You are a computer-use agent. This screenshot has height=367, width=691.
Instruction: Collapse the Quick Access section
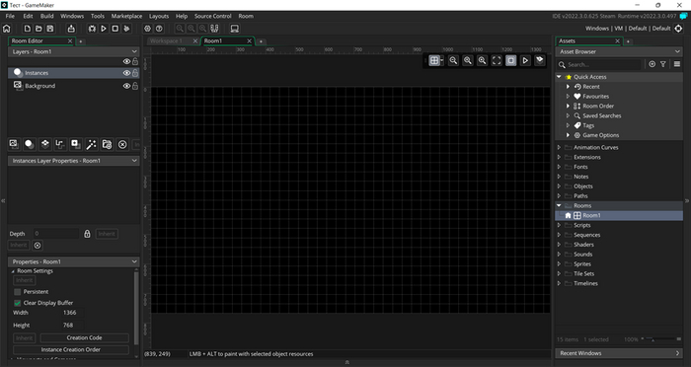pyautogui.click(x=559, y=77)
